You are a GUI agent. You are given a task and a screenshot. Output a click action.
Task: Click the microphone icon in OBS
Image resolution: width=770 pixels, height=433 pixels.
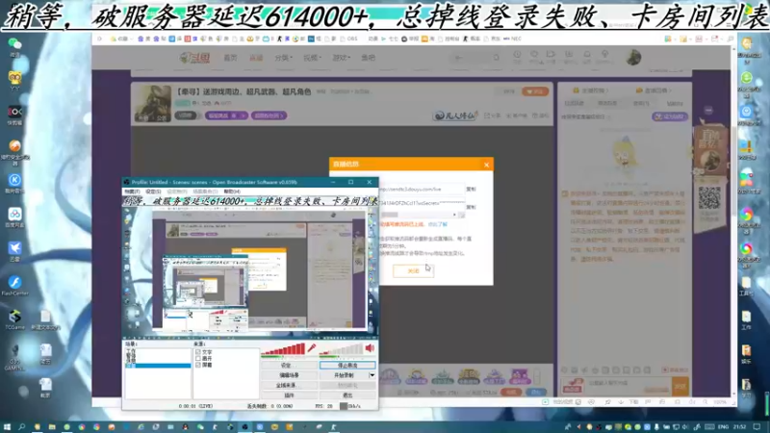point(311,348)
